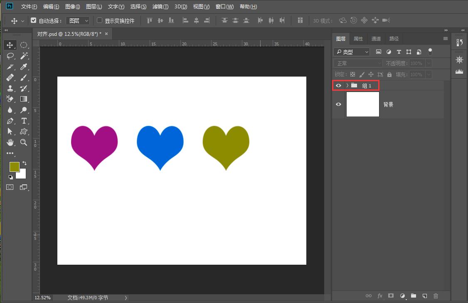Open the 滤镜(T) menu
This screenshot has width=468, height=303.
pyautogui.click(x=160, y=7)
